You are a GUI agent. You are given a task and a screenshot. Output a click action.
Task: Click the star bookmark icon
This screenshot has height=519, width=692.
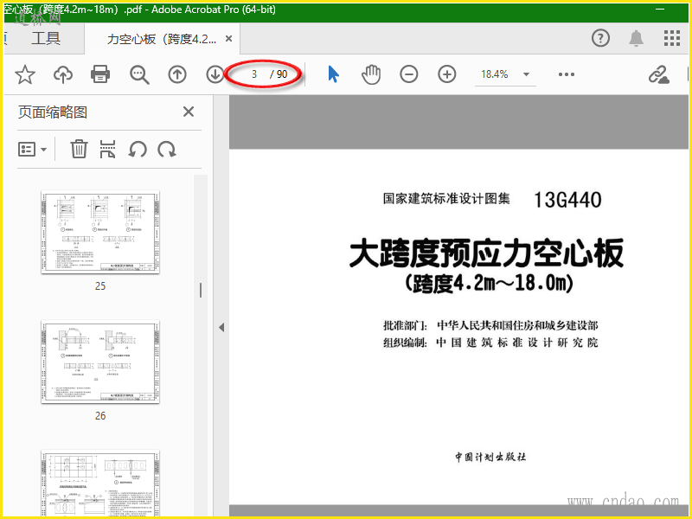pos(25,74)
